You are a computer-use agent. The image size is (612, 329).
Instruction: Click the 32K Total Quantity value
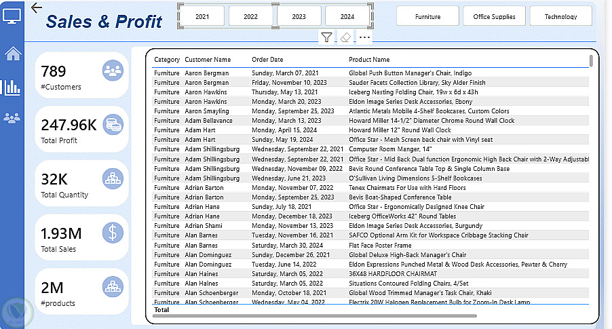pos(54,180)
